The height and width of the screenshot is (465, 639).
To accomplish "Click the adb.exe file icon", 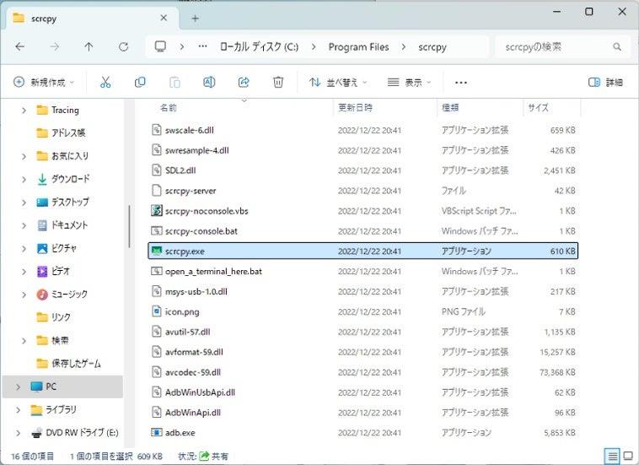I will 157,432.
